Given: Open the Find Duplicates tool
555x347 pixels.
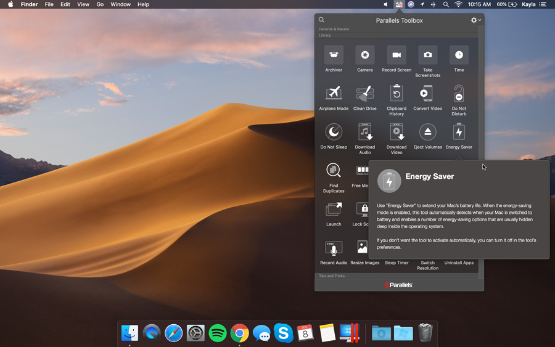Looking at the screenshot, I should point(334,171).
